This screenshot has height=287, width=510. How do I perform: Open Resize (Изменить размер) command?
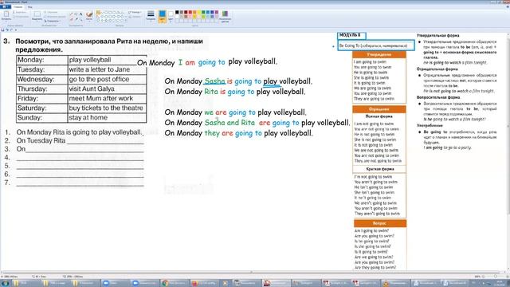54,17
